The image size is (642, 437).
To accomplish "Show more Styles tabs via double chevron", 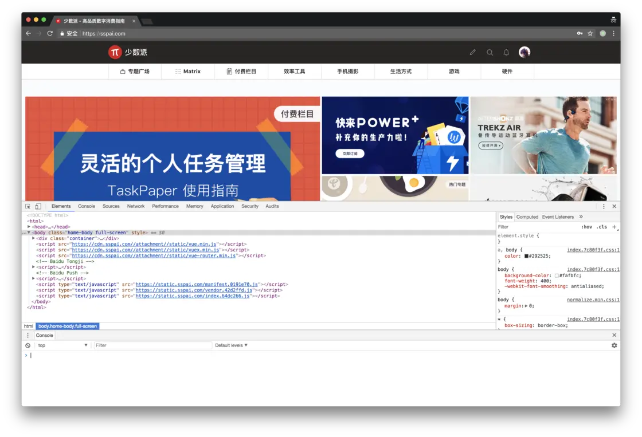I will [x=581, y=217].
